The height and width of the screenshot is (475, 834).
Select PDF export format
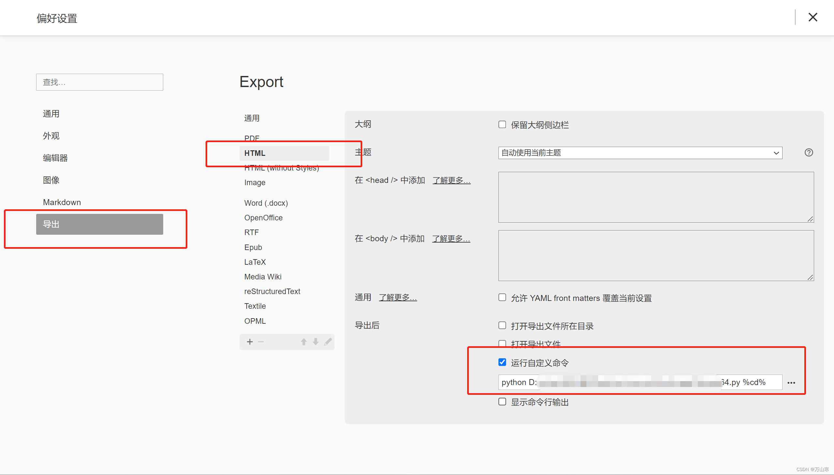(252, 138)
